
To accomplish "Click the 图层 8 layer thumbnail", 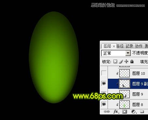I will coord(125,104).
